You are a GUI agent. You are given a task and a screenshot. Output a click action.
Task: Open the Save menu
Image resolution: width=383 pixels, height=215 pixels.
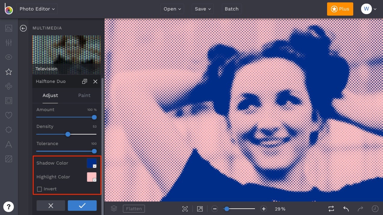[202, 9]
